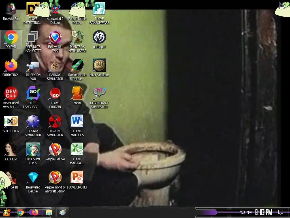Open the Recycle Bin desktop icon
The width and height of the screenshot is (290, 218).
coord(11,11)
